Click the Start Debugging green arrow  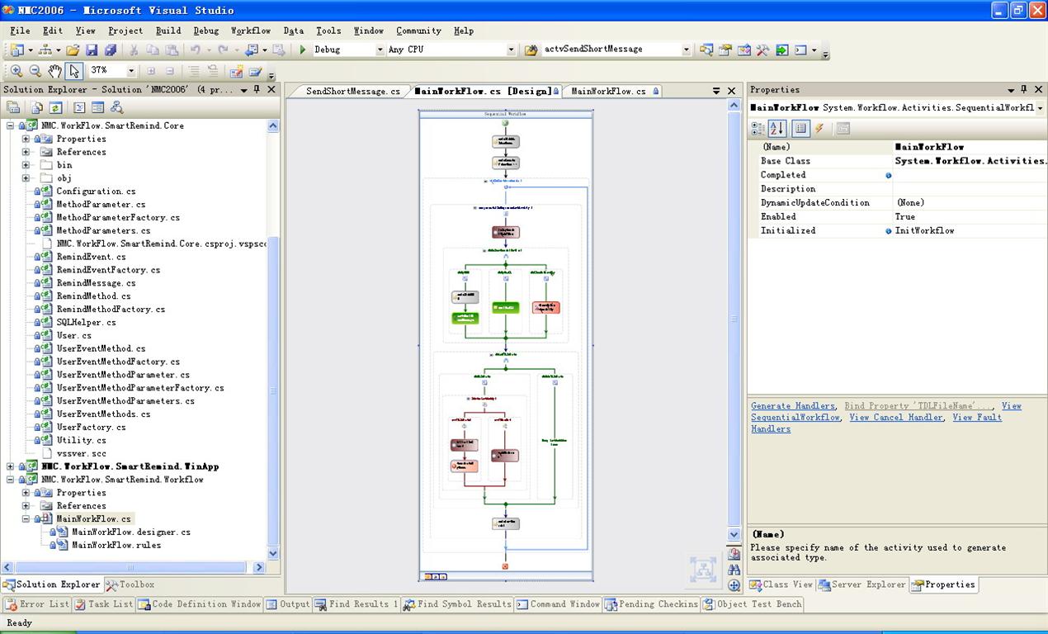coord(303,50)
